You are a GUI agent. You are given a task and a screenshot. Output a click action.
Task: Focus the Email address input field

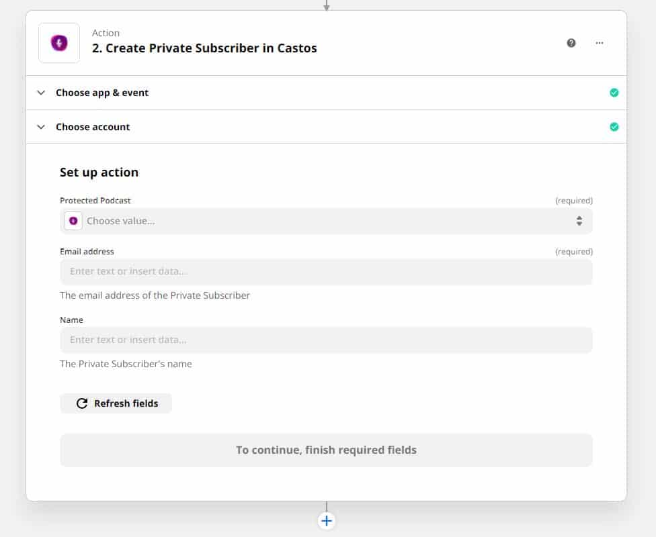(327, 272)
